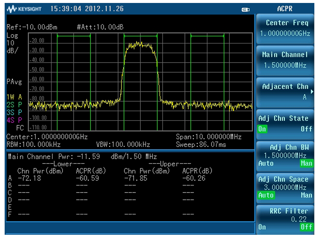Image resolution: width=319 pixels, height=239 pixels.
Task: Click the Log scale type label
Action: (x=12, y=35)
